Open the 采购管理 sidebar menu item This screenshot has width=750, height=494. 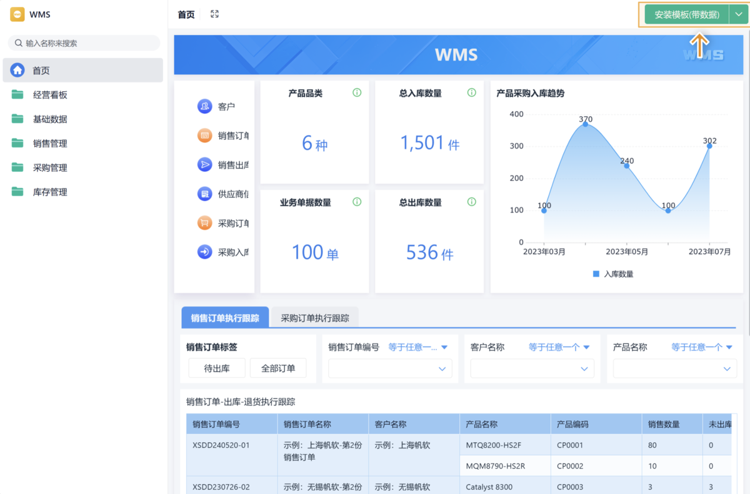pos(82,167)
